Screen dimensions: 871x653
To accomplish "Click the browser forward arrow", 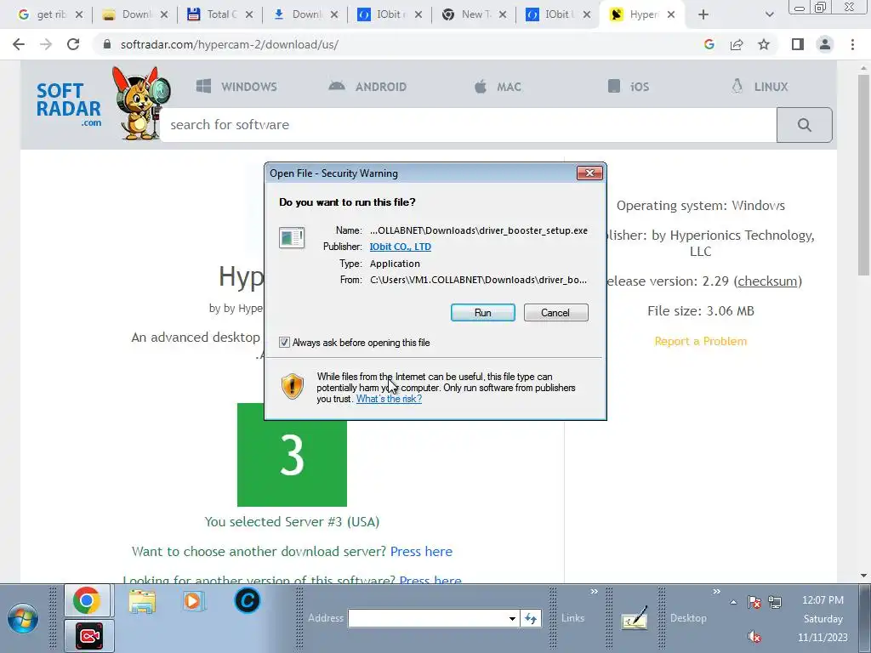I will click(x=46, y=44).
